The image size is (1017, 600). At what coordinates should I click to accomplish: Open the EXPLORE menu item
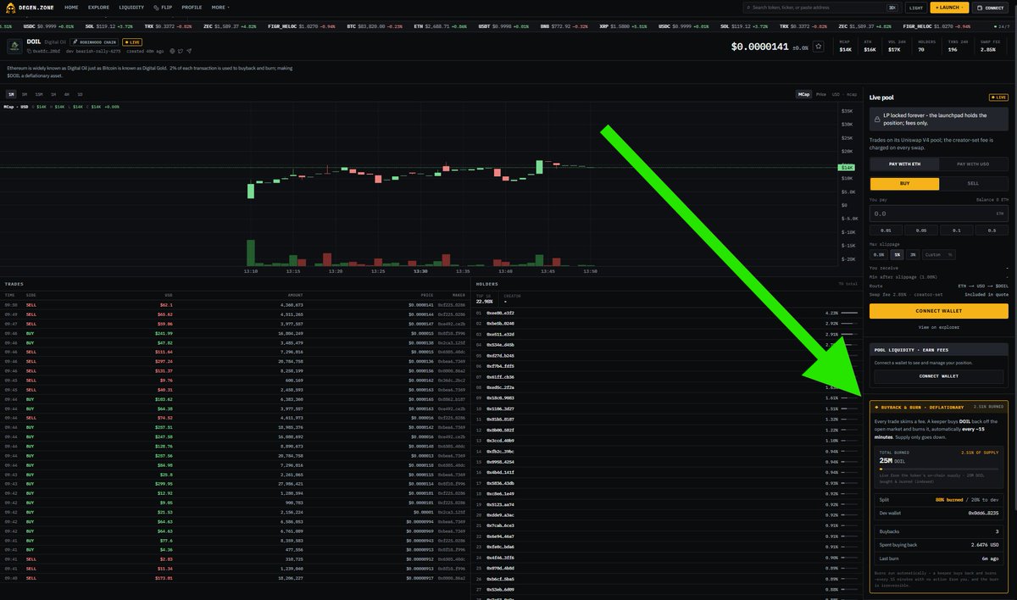pos(98,7)
